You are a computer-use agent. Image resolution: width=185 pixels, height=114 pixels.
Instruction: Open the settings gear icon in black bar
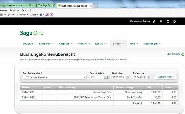coord(161,21)
